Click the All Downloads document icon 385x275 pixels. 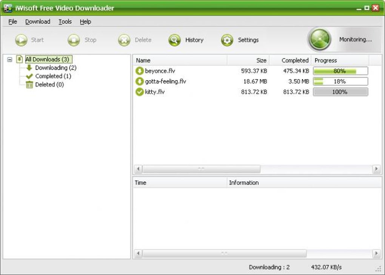19,59
